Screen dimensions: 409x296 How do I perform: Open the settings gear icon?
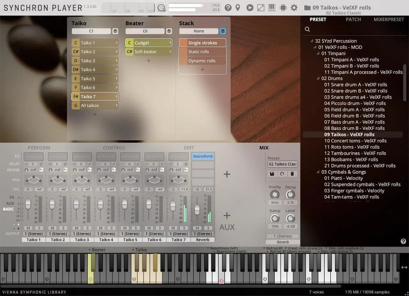[x=294, y=8]
